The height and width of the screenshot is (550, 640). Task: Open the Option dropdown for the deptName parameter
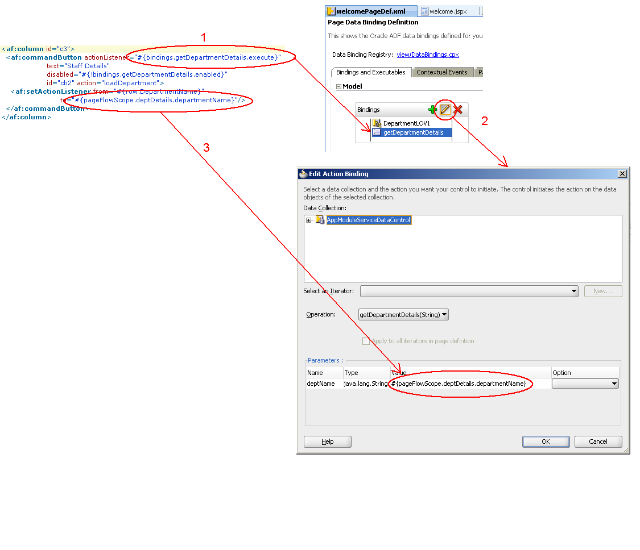[614, 383]
